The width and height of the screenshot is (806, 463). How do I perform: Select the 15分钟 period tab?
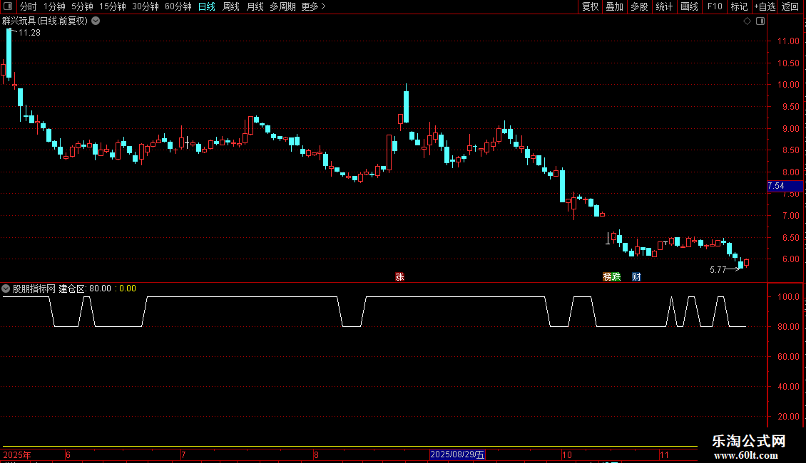[x=112, y=6]
